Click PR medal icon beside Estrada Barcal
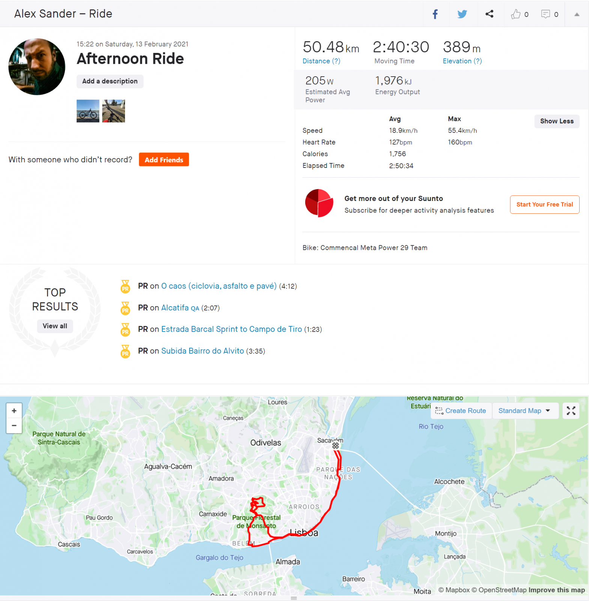Screen dimensions: 589x601 click(x=125, y=329)
